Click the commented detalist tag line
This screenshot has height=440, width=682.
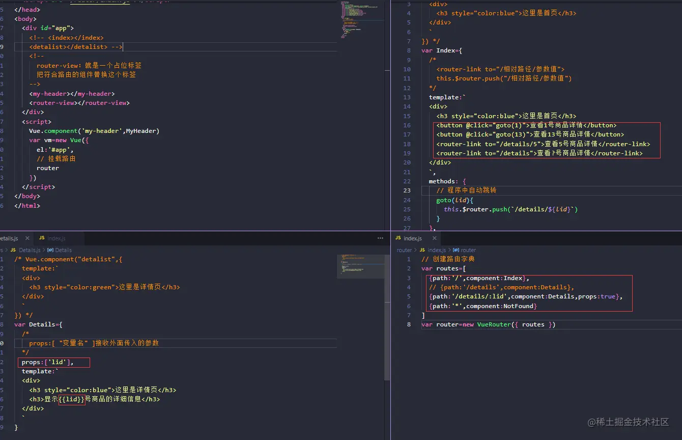pos(76,47)
